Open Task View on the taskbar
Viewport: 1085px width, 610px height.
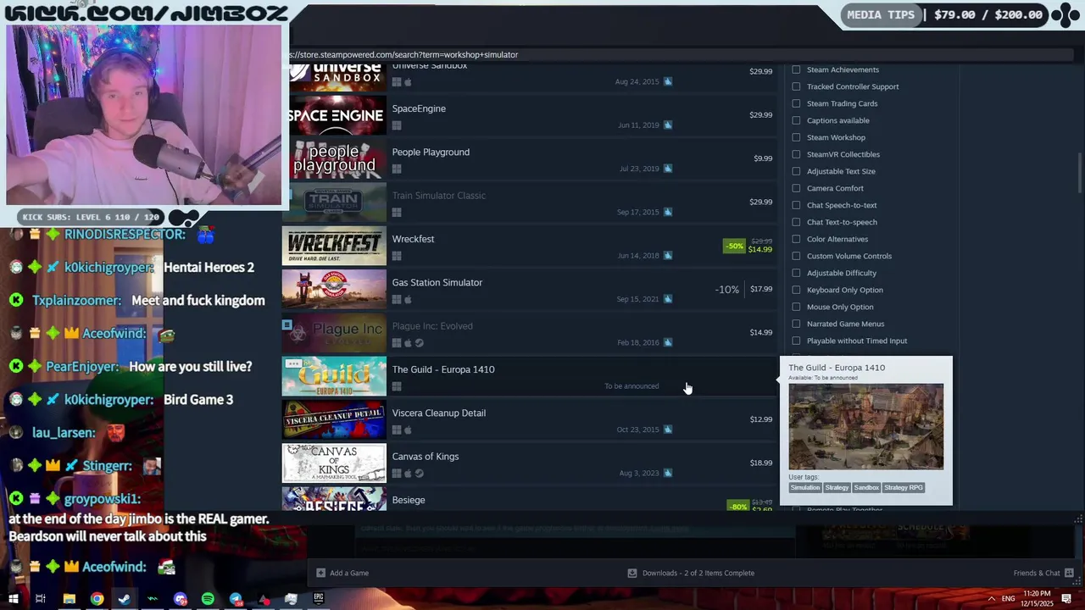40,599
